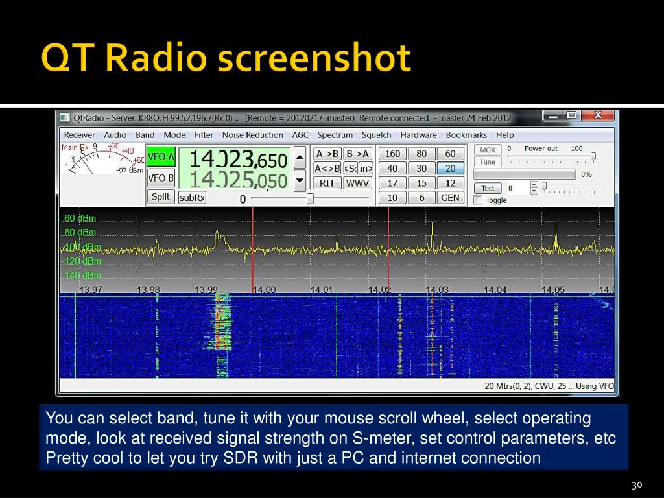
Task: Select the 60 meter band
Action: click(450, 154)
